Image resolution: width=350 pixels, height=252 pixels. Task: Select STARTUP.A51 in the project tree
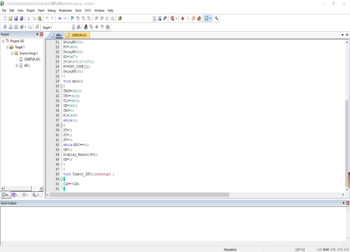point(32,59)
